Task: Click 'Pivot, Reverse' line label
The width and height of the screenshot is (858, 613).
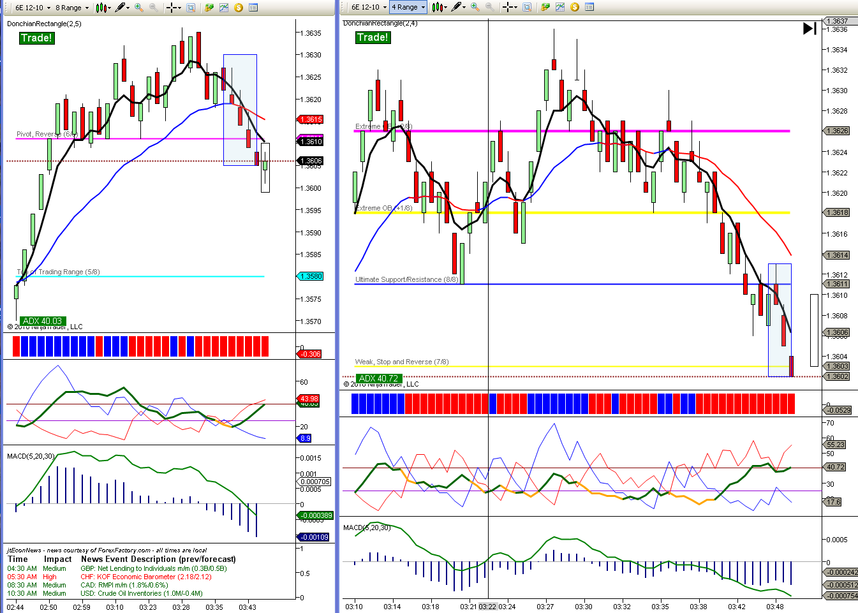Action: (47, 134)
